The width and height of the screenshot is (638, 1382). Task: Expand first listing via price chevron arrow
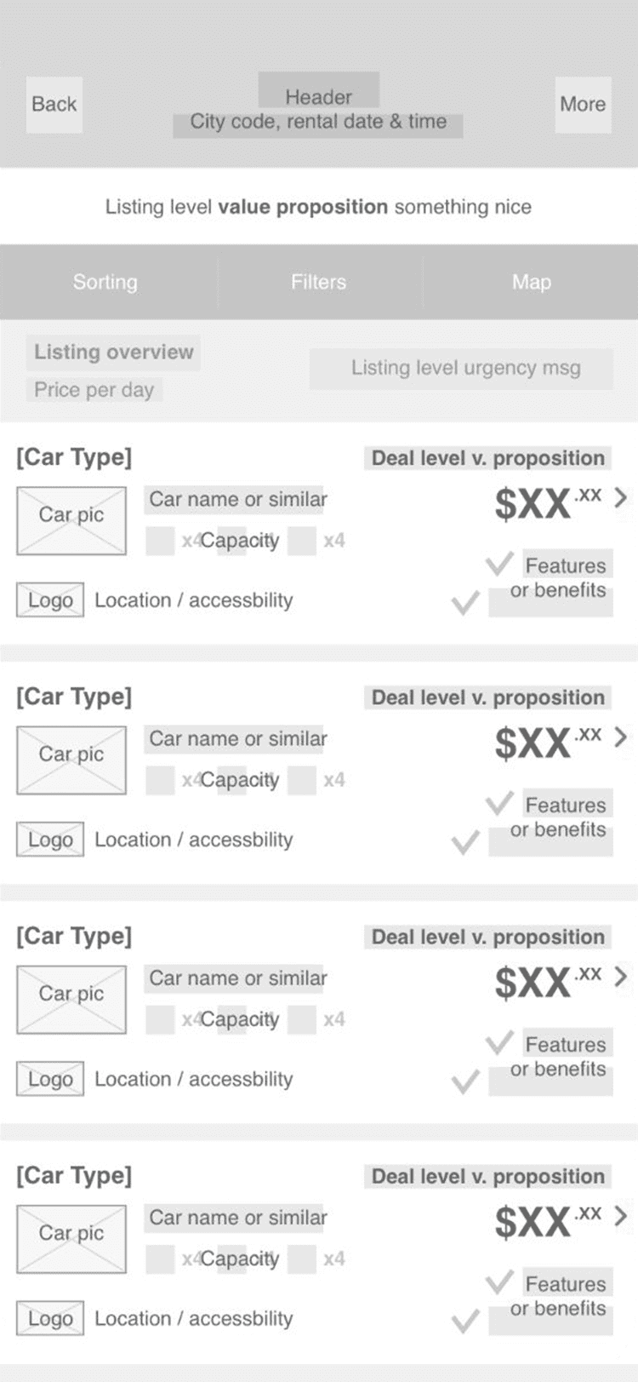tap(620, 497)
